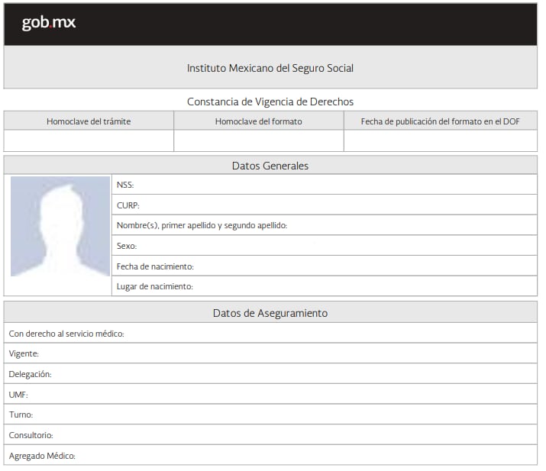The height and width of the screenshot is (471, 546).
Task: Click the empty cell under Homoclave del formato
Action: tap(258, 141)
